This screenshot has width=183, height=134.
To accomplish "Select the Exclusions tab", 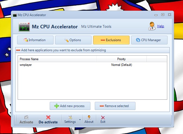I will click(111, 40).
